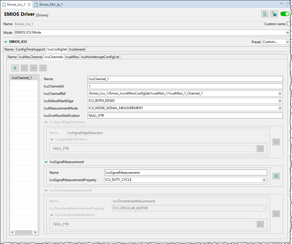Toggle the green EMIOS Driver enable switch
292x244 pixels.
pyautogui.click(x=285, y=14)
